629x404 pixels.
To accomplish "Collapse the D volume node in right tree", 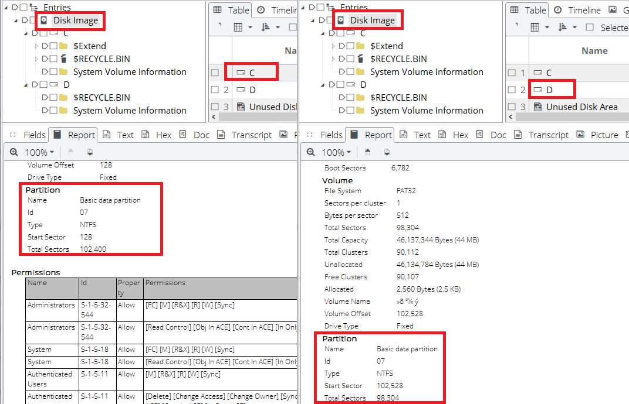I will (322, 85).
